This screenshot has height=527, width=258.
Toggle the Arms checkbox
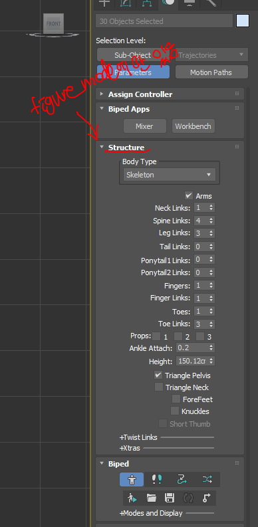(x=188, y=195)
